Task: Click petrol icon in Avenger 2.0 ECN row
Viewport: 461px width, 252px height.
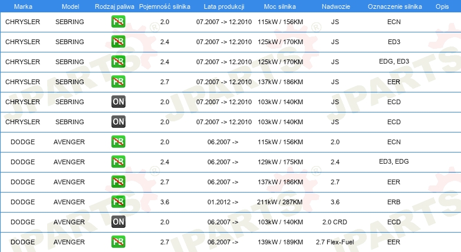Action: 118,142
